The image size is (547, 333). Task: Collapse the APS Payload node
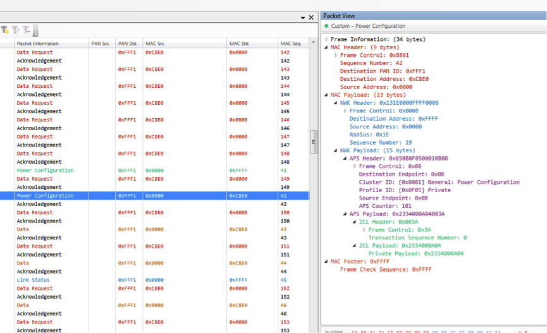tap(345, 214)
